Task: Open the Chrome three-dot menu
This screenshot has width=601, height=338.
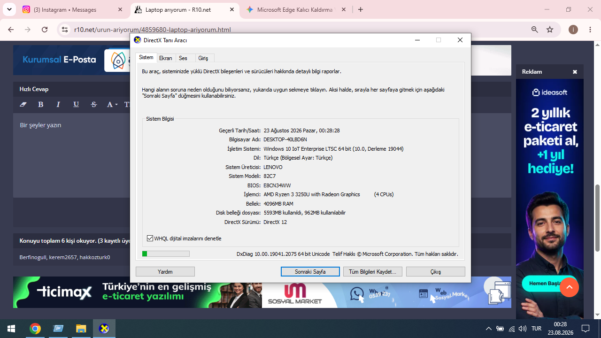Action: click(590, 30)
